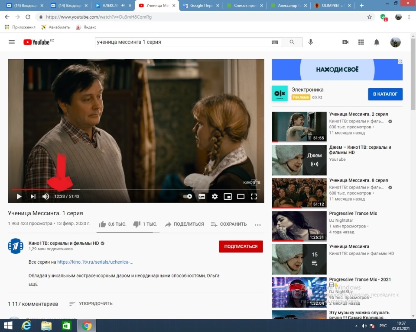Viewport: 416px width, 332px height.
Task: Click ПОДЕЛИТЬСЯ to share the video
Action: 185,224
